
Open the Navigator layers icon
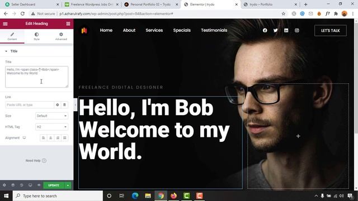tap(13, 185)
